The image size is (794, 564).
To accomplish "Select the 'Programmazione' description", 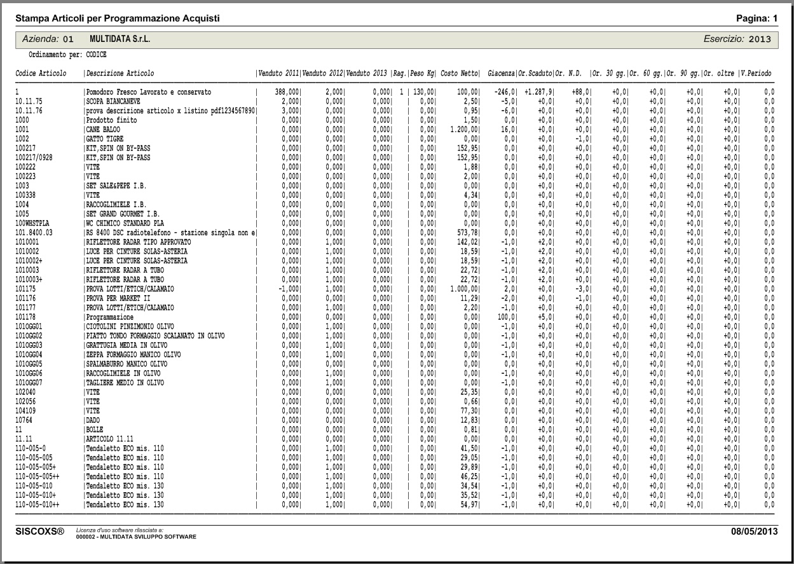I will pos(110,317).
